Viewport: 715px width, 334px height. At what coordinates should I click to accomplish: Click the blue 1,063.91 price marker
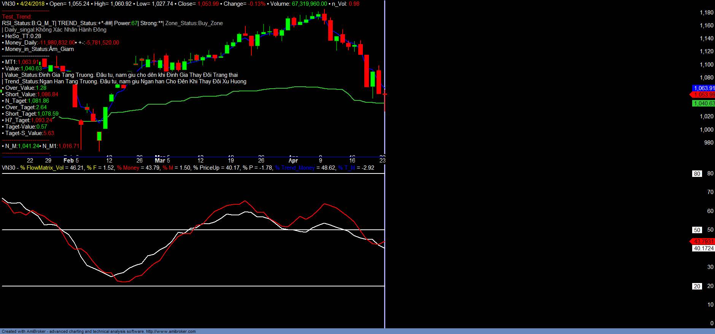703,88
